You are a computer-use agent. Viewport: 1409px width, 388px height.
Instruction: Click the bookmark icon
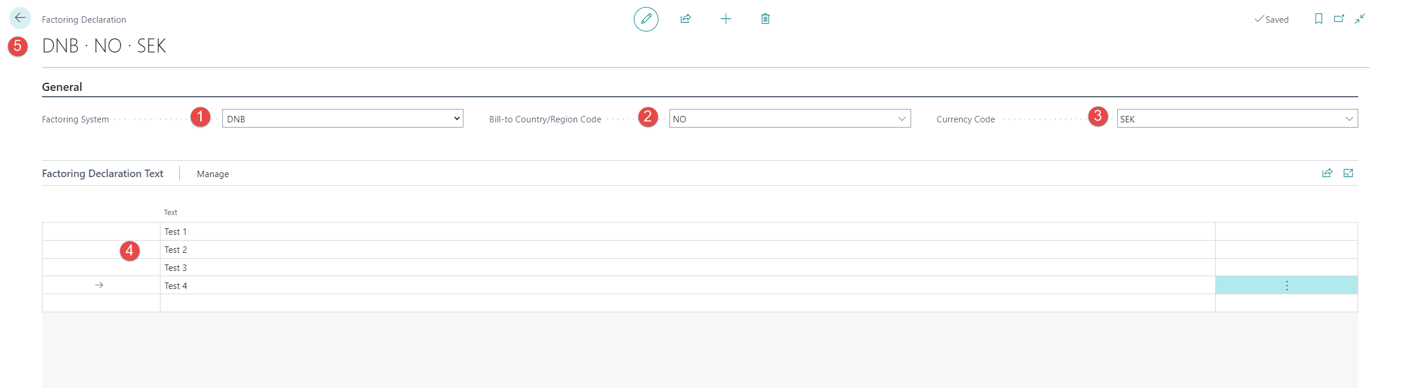1318,19
